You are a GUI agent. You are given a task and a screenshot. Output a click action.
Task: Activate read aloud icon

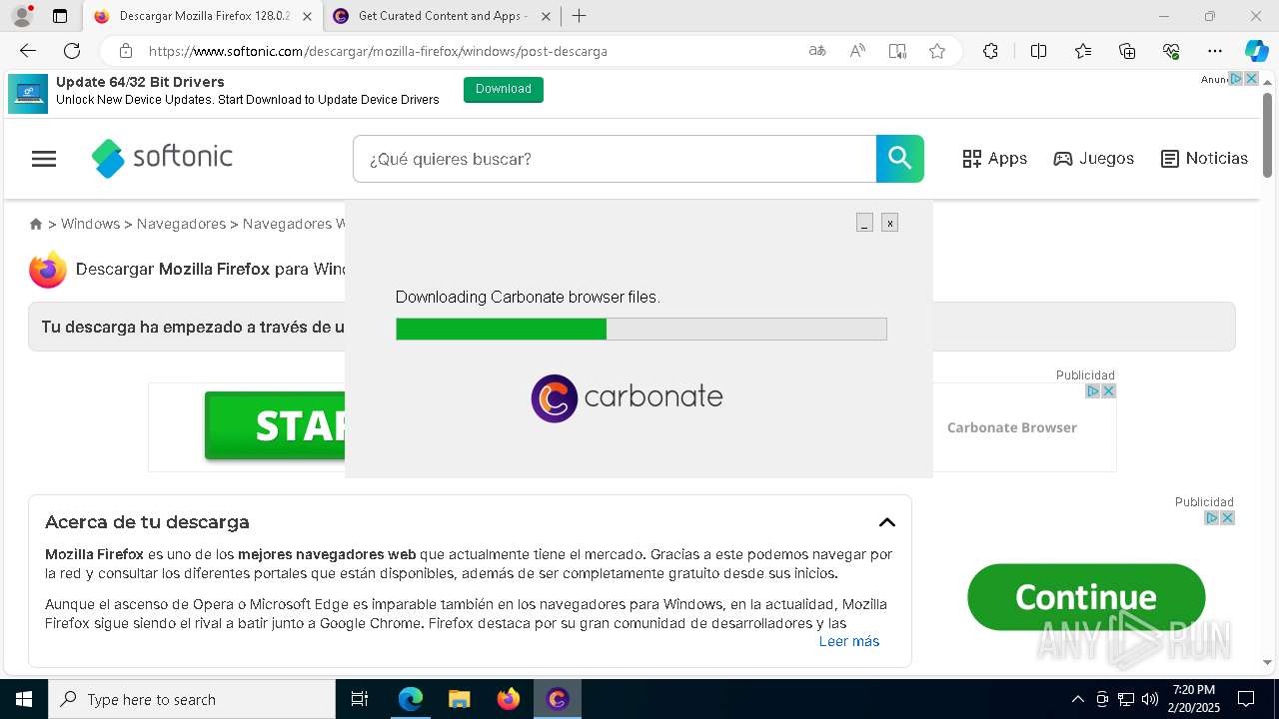tap(857, 51)
